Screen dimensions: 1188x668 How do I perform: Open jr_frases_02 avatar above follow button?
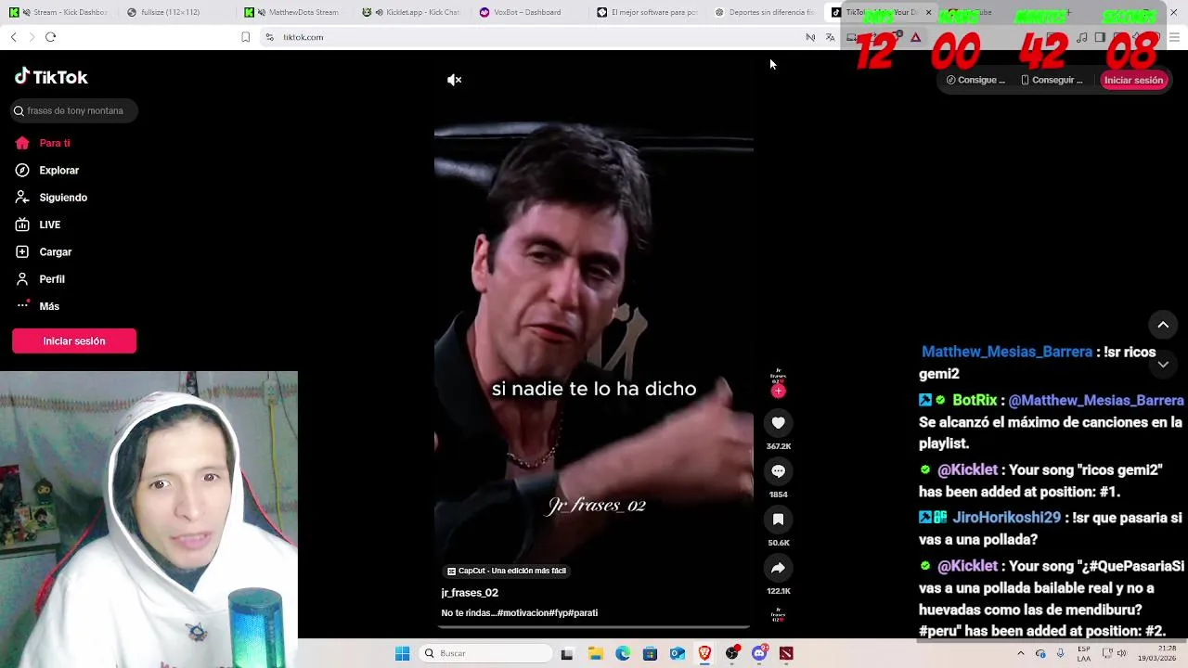click(x=778, y=374)
